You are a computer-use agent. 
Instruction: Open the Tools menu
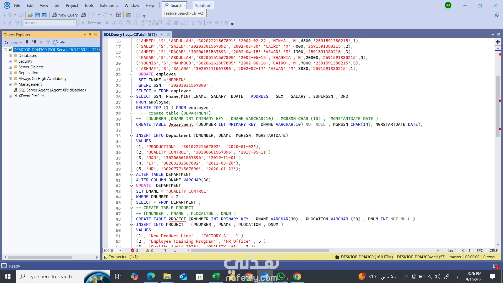(89, 5)
